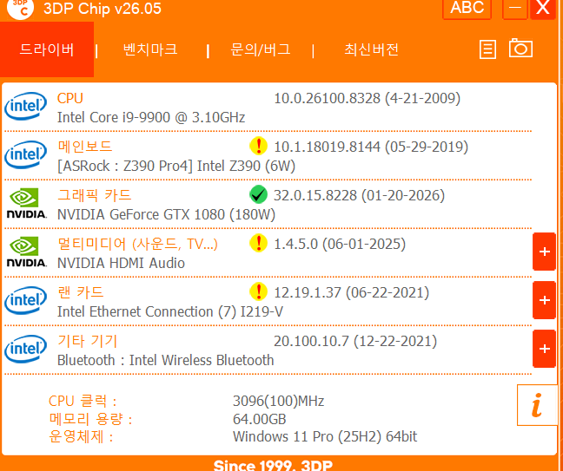This screenshot has height=471, width=563.
Task: Open the text report list icon
Action: (487, 49)
